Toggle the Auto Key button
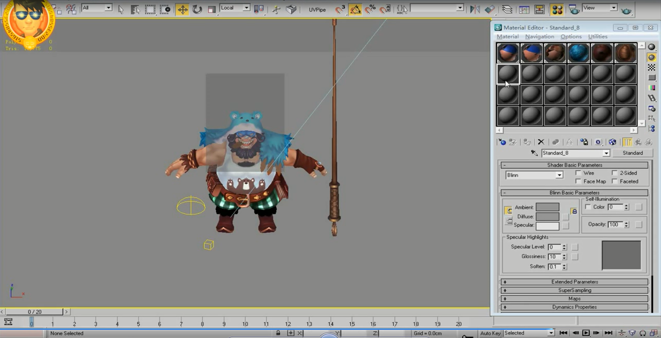661x338 pixels. (x=490, y=333)
